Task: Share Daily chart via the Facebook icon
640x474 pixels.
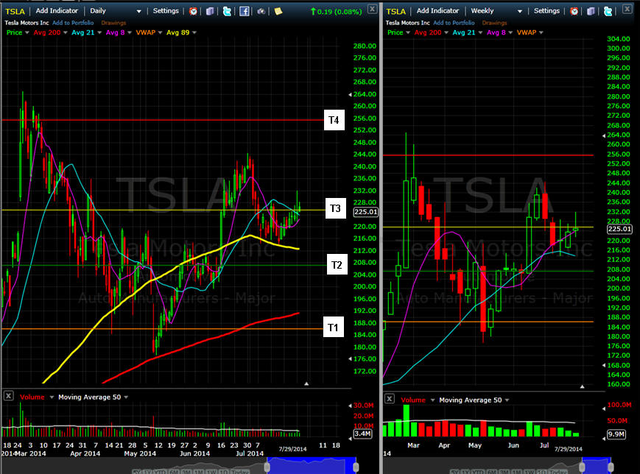Action: [x=244, y=11]
